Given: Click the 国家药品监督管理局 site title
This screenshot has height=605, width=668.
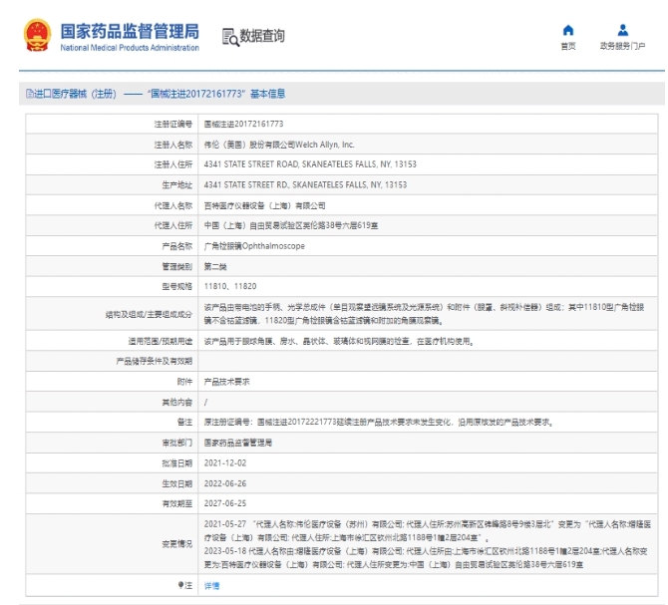Looking at the screenshot, I should tap(129, 31).
